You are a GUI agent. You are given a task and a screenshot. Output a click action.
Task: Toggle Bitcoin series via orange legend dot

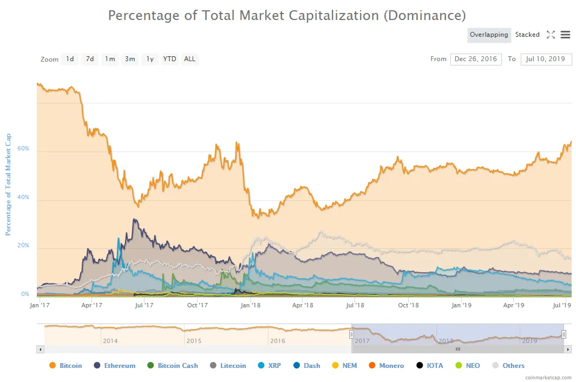[53, 365]
